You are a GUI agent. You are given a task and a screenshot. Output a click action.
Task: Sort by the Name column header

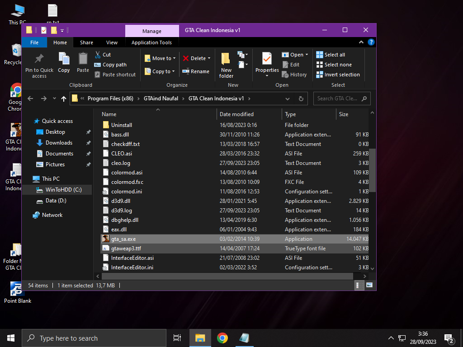tap(158, 114)
